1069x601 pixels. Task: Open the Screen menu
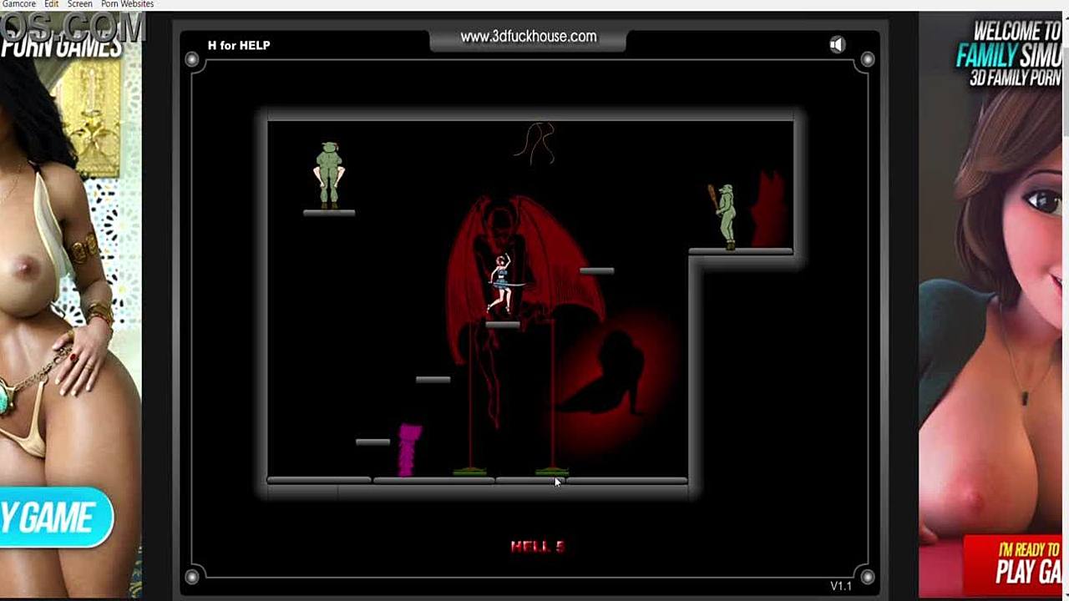coord(80,4)
